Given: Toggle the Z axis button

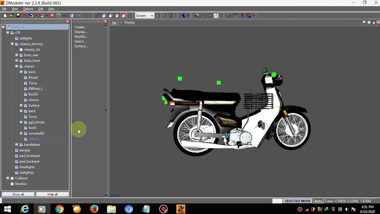Looking at the screenshot, I should click(171, 15).
